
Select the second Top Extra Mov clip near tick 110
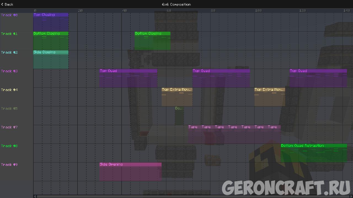(x=269, y=97)
